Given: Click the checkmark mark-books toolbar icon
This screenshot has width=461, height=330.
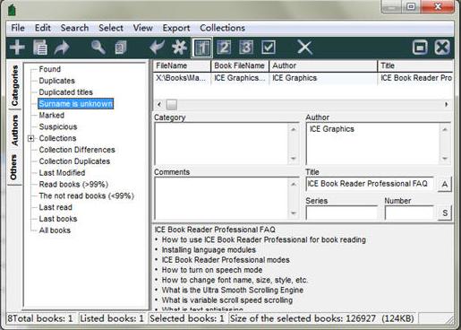Looking at the screenshot, I should pos(269,48).
